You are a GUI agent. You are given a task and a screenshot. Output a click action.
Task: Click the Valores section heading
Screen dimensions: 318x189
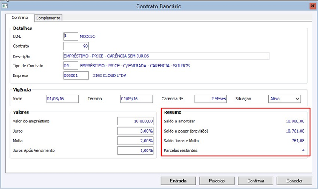[21, 112]
